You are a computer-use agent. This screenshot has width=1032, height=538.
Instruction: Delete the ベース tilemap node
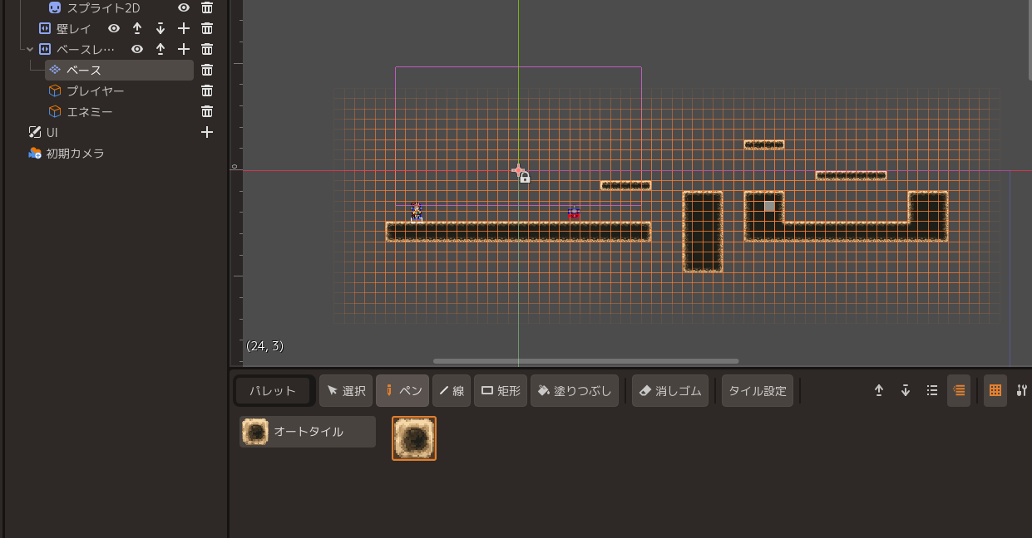coord(207,70)
